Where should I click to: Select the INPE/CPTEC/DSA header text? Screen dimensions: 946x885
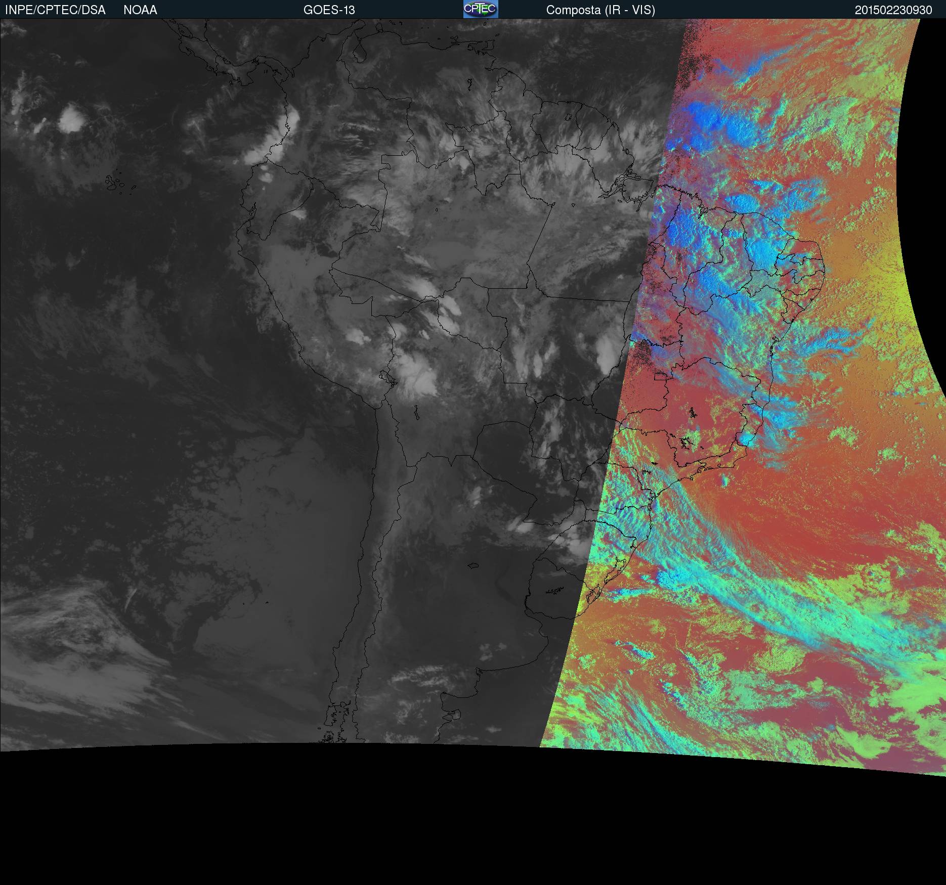click(x=55, y=10)
